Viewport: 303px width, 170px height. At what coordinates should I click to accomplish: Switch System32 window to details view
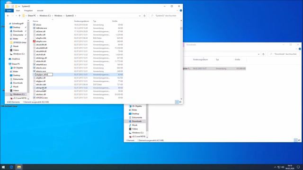coord(177,102)
